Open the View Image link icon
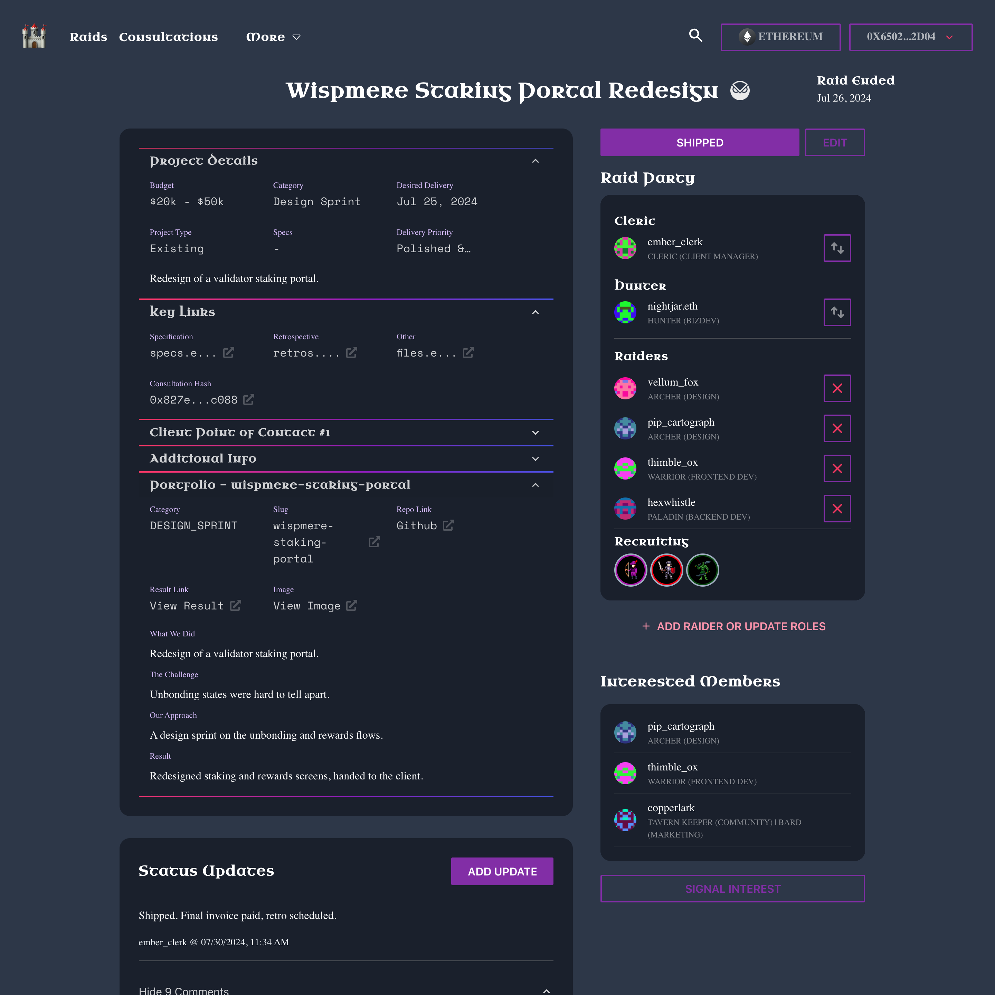This screenshot has width=995, height=995. click(x=352, y=606)
